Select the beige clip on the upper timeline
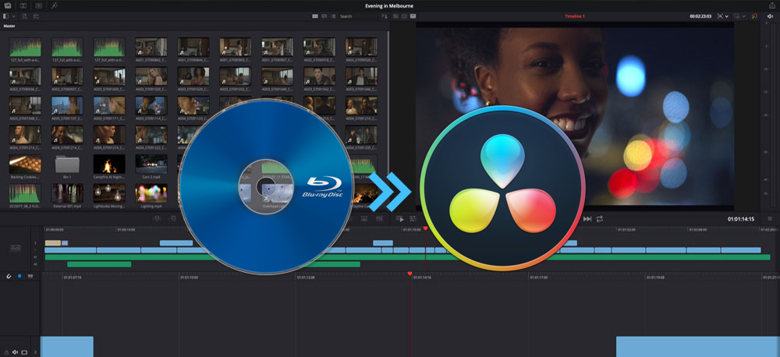The height and width of the screenshot is (357, 780). (x=53, y=243)
